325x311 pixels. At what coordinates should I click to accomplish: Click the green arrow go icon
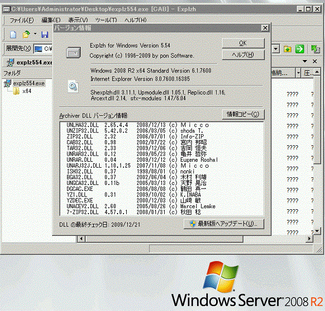(x=300, y=49)
